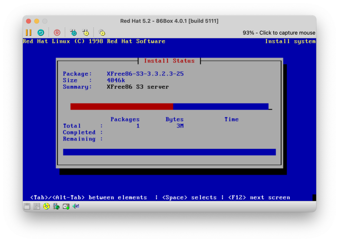This screenshot has height=242, width=339.
Task: Click the 'Completed' row label
Action: 79,132
